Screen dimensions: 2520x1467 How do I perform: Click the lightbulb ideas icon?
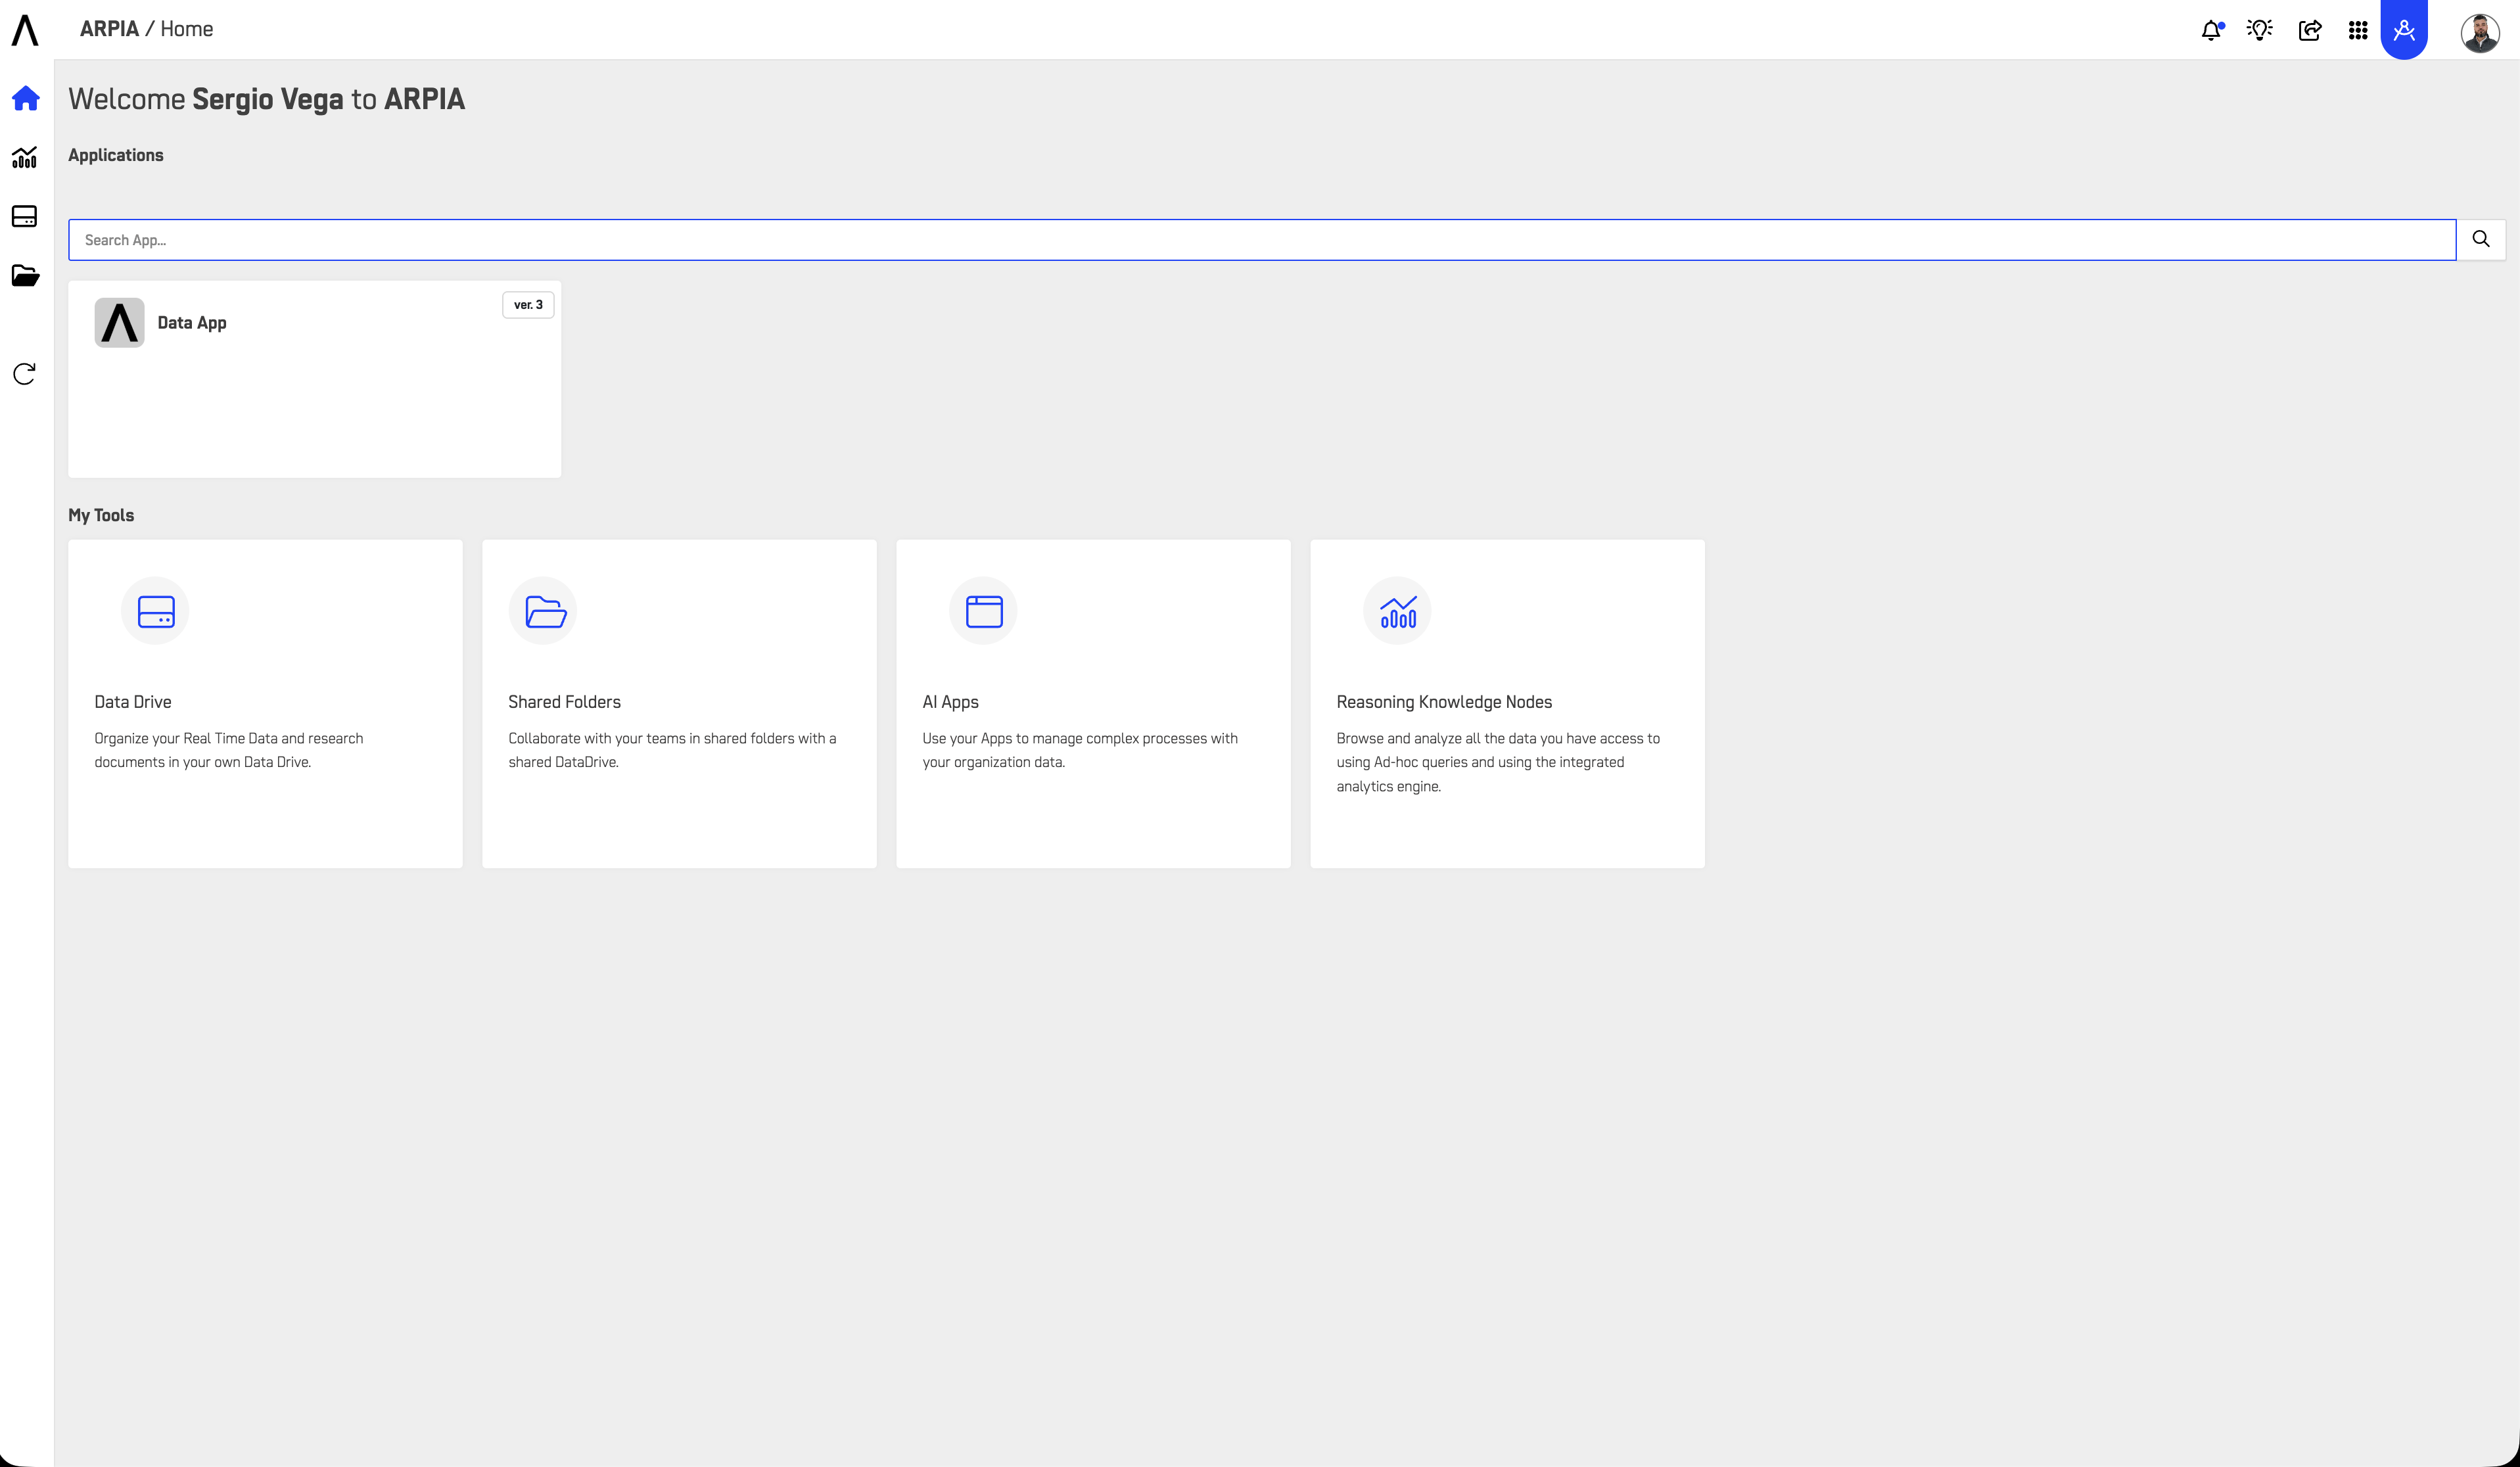click(x=2259, y=30)
